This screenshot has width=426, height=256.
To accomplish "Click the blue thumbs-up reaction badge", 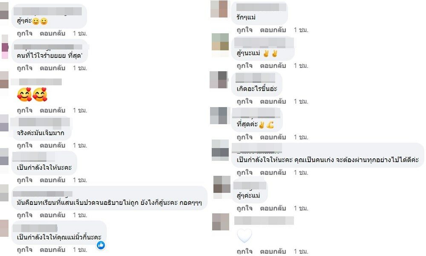I will (x=101, y=245).
